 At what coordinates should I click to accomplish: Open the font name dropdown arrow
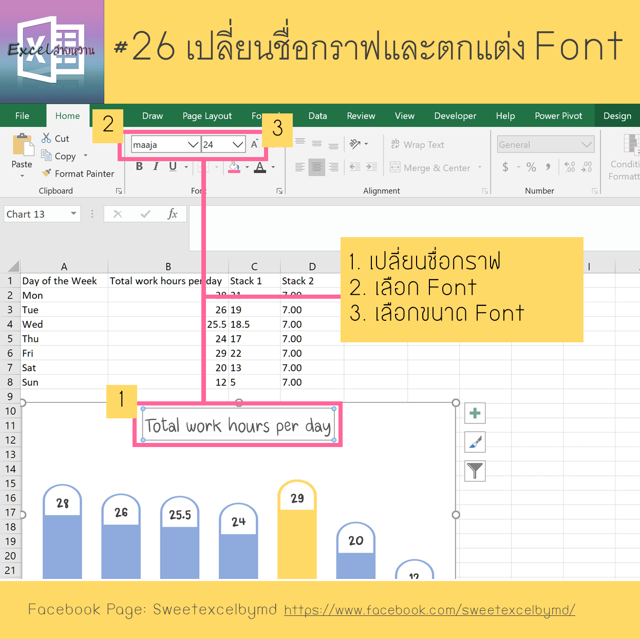click(x=193, y=145)
